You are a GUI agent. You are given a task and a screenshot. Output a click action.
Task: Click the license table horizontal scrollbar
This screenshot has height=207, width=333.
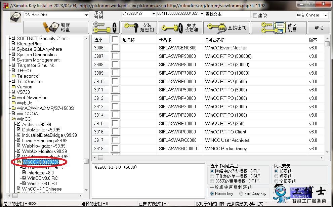tap(208, 158)
